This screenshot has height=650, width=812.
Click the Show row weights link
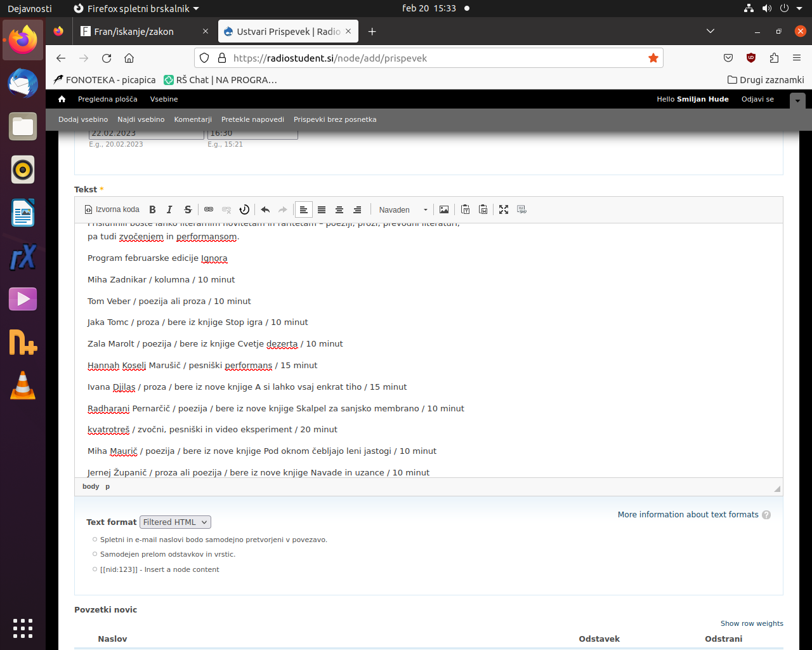(x=752, y=623)
